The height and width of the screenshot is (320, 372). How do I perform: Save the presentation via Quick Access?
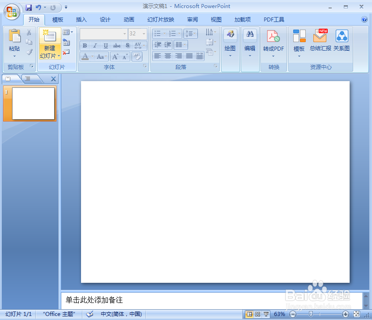[29, 8]
